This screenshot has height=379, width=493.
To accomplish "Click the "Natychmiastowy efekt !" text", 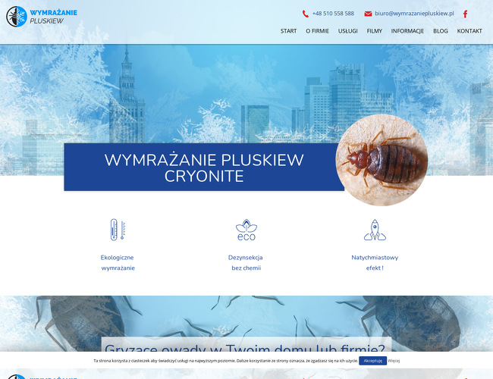I will (x=375, y=263).
